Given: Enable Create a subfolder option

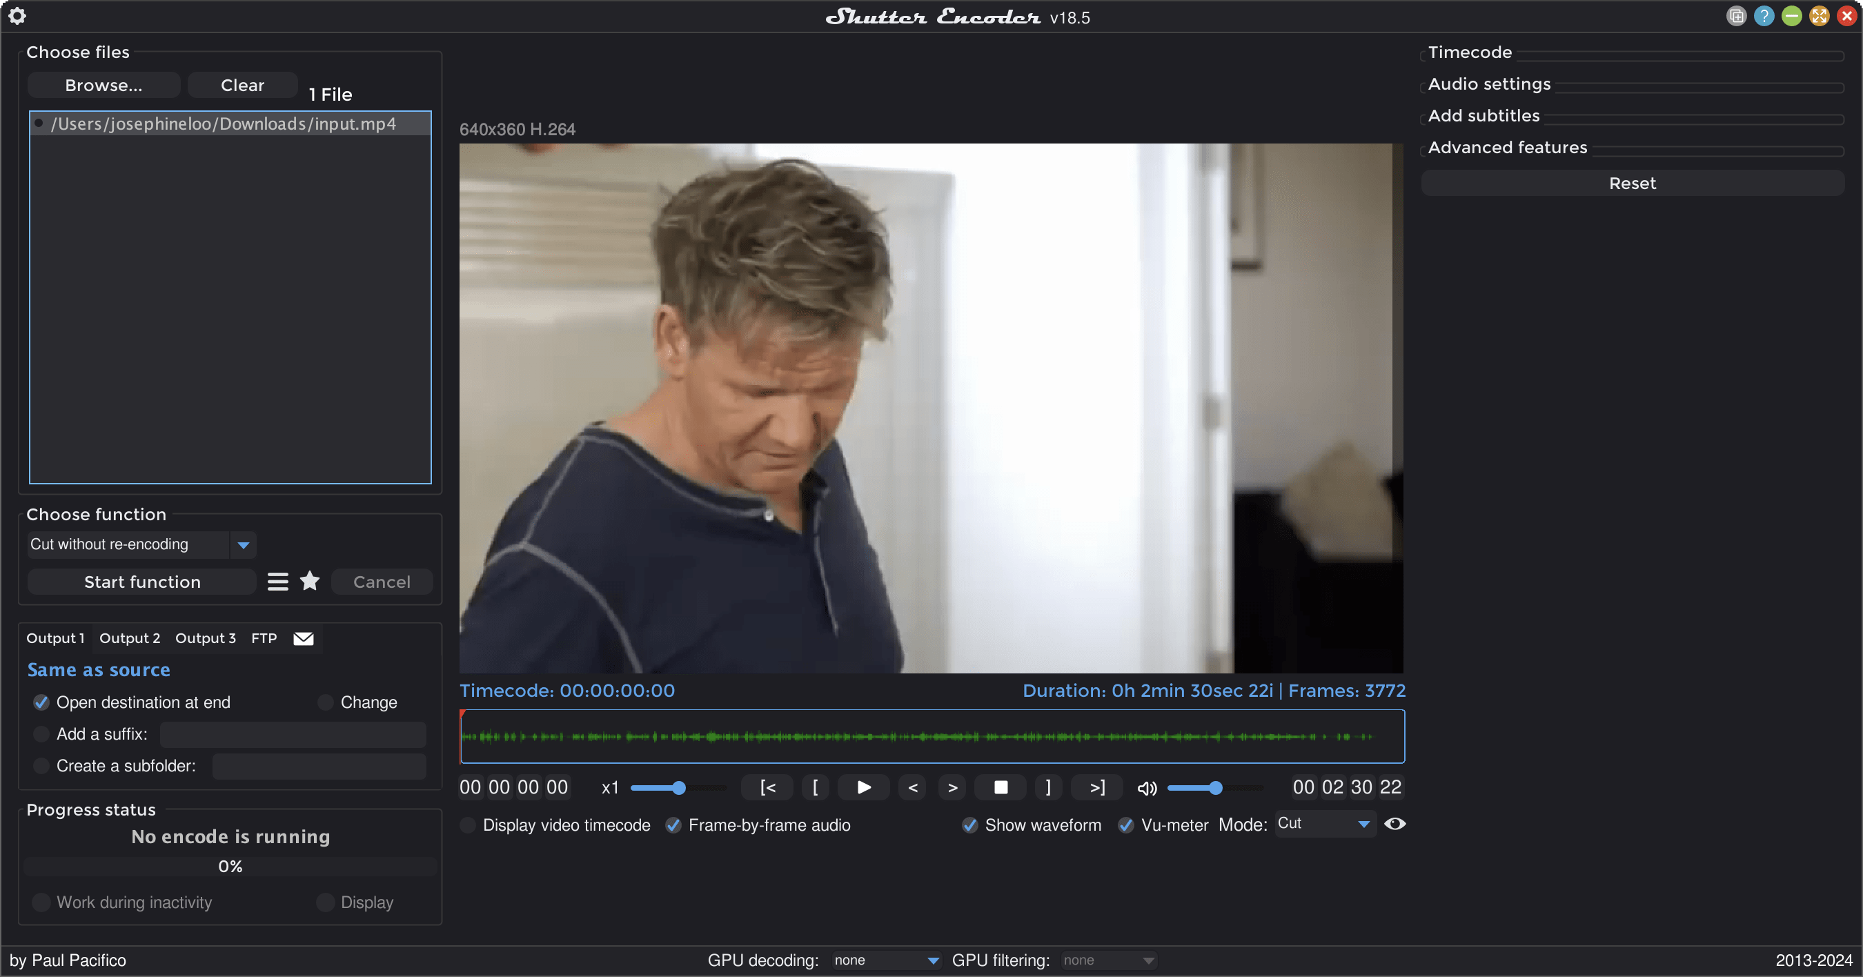Looking at the screenshot, I should 41,766.
